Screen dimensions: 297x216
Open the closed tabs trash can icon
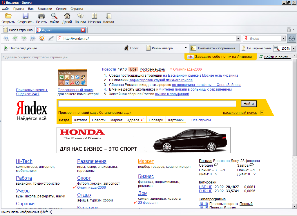[289, 30]
